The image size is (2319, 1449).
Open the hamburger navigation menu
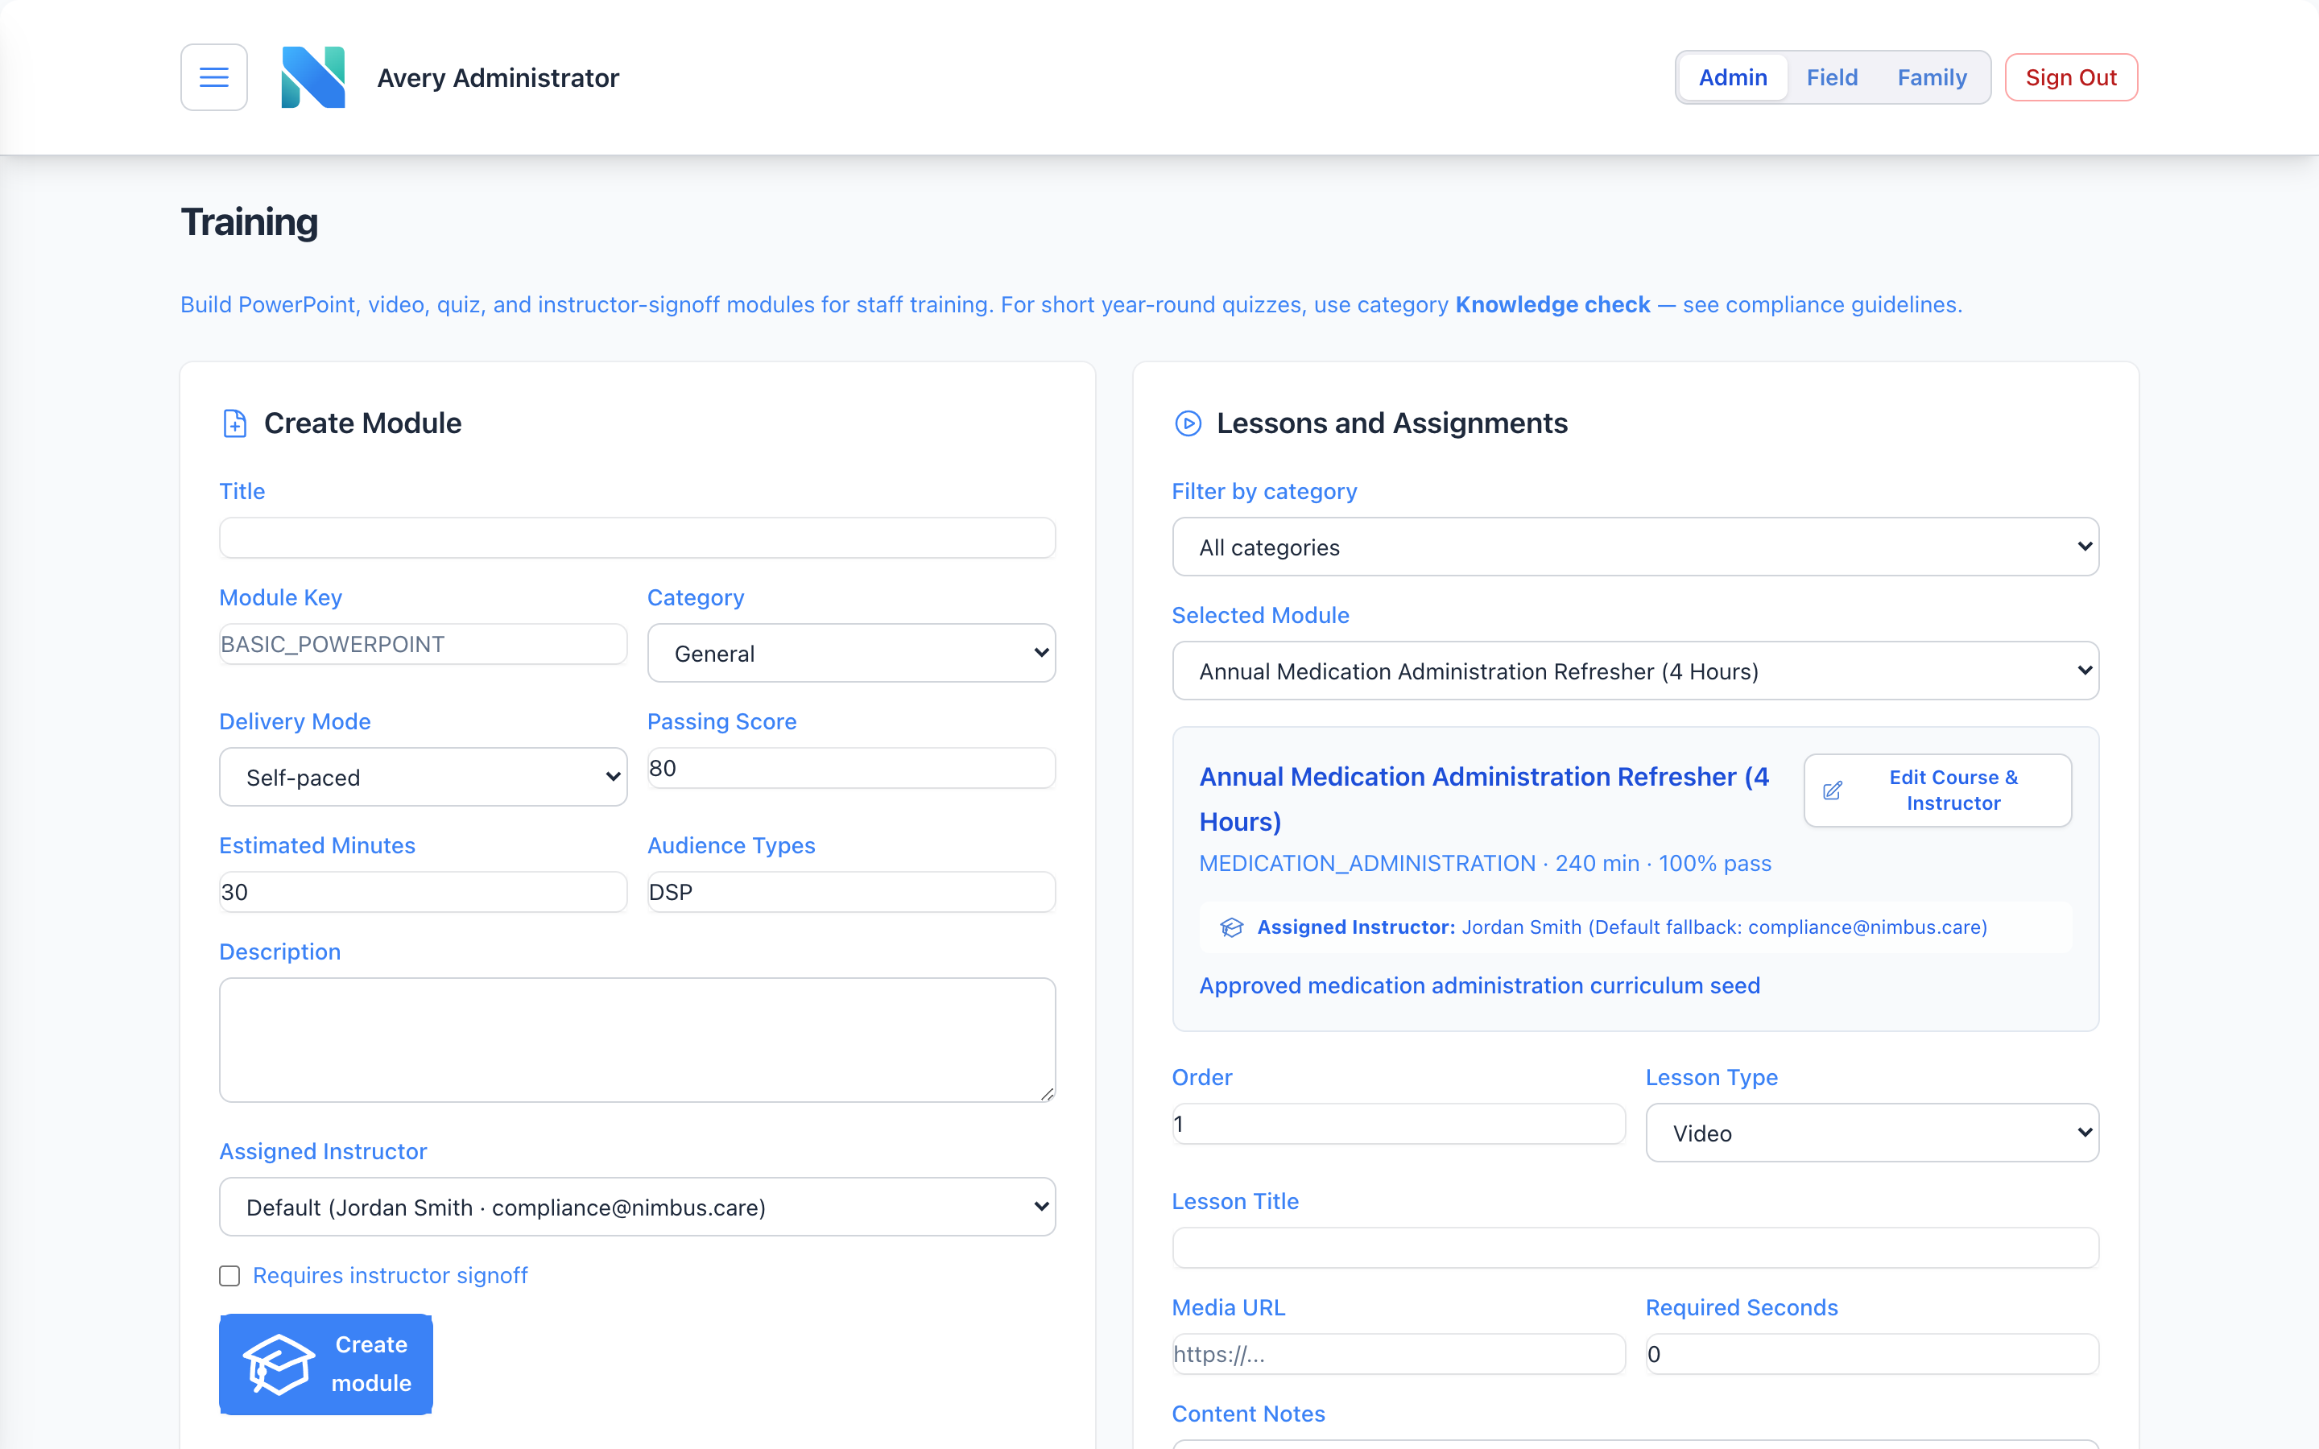[213, 77]
